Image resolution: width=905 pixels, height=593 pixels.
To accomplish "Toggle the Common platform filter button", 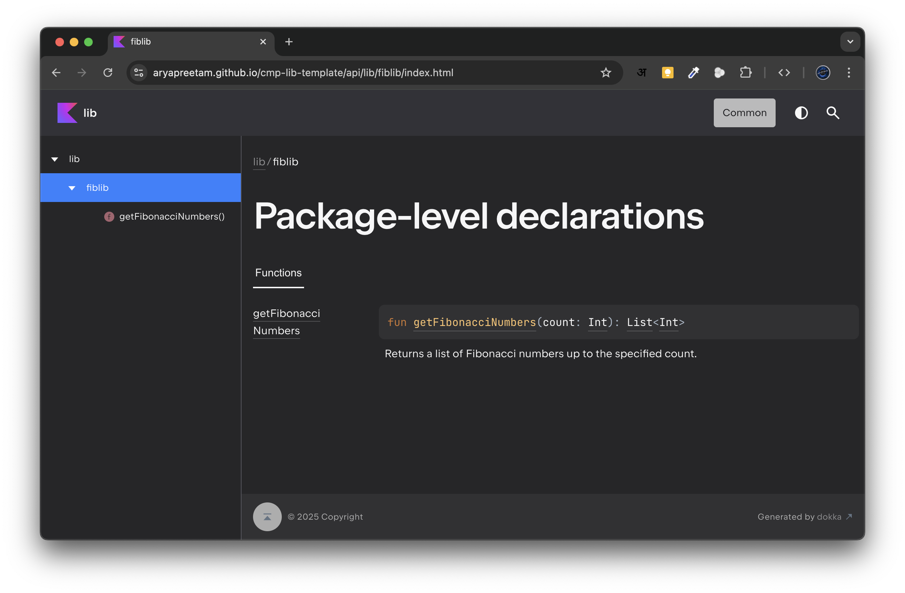I will 744,113.
